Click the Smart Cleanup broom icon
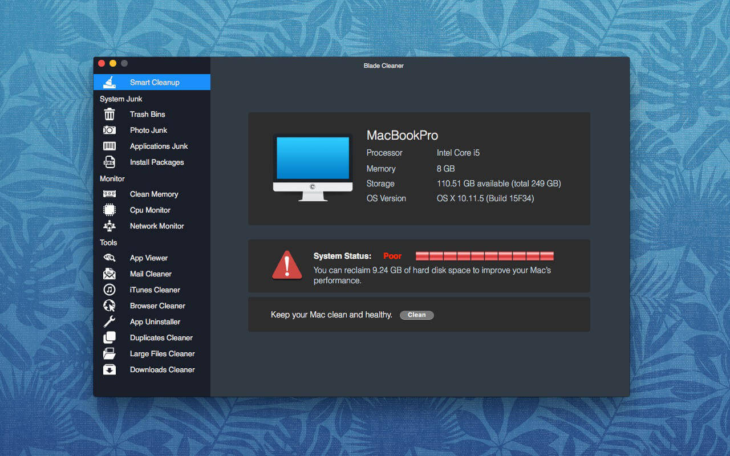Screen dimensions: 730x456 (109, 82)
